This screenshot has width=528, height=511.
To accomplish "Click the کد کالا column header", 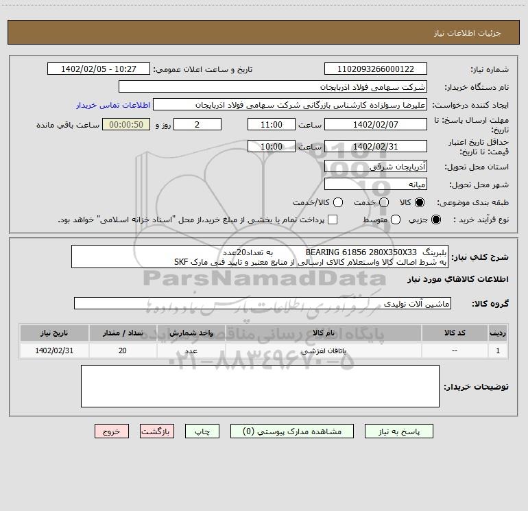I will point(455,333).
